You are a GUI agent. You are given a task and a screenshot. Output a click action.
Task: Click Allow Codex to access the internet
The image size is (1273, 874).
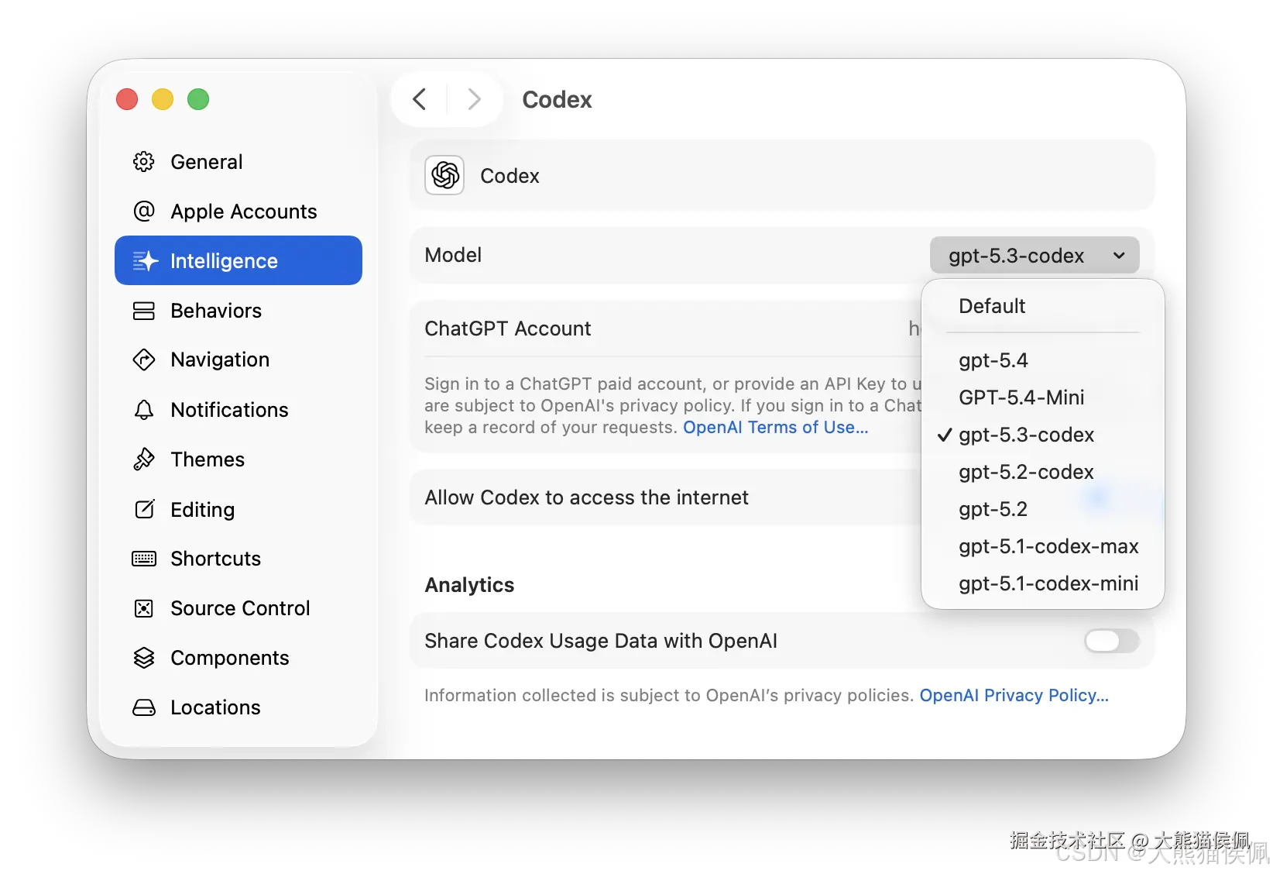coord(586,497)
